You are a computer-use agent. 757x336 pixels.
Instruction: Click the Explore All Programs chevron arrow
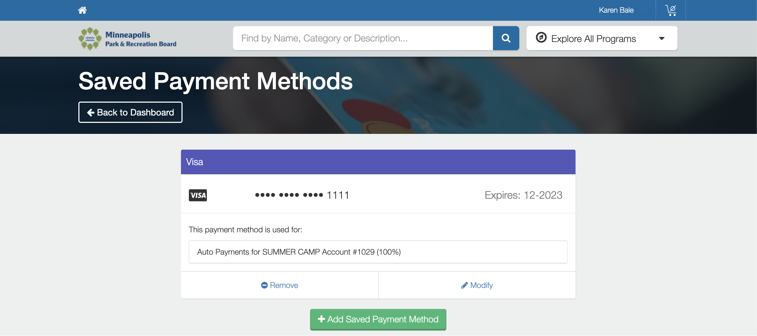pos(662,38)
